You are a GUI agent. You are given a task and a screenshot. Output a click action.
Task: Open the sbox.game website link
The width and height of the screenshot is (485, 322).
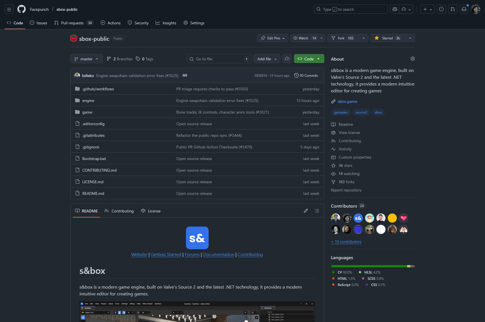point(347,101)
